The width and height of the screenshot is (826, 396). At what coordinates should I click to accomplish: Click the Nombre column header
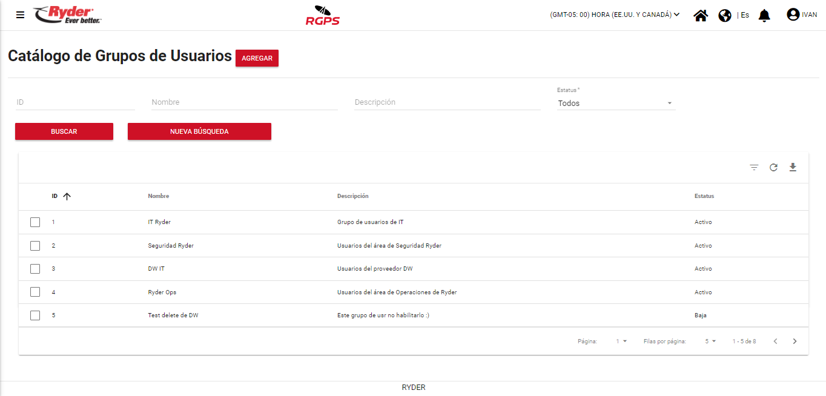(159, 196)
